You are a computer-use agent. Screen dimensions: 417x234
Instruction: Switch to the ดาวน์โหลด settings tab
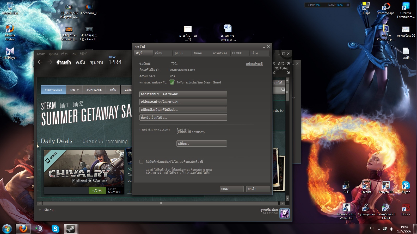point(220,53)
